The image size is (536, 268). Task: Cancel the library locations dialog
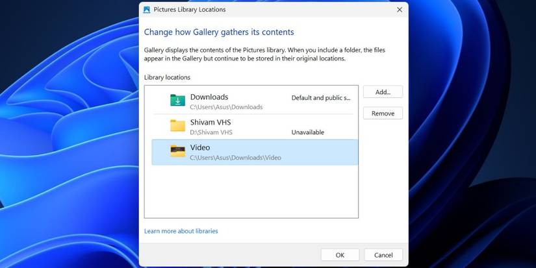pyautogui.click(x=383, y=255)
